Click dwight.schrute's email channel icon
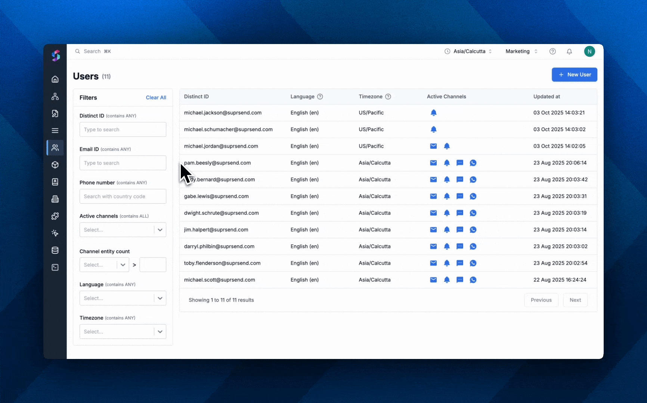The image size is (647, 403). click(x=433, y=213)
